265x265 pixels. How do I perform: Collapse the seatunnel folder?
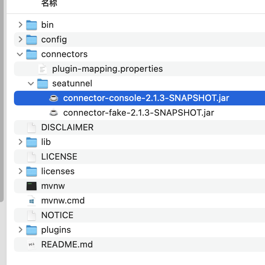(x=31, y=83)
